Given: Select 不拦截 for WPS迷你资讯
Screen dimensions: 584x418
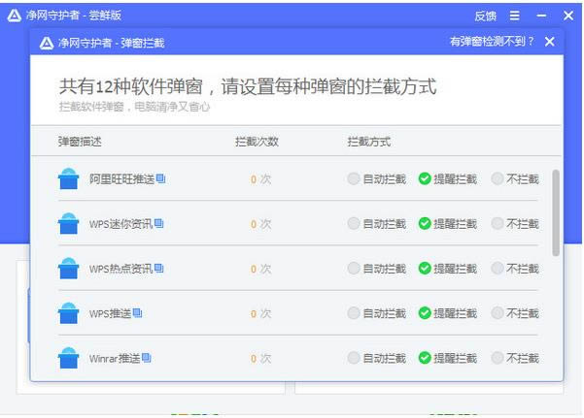Looking at the screenshot, I should tap(498, 224).
